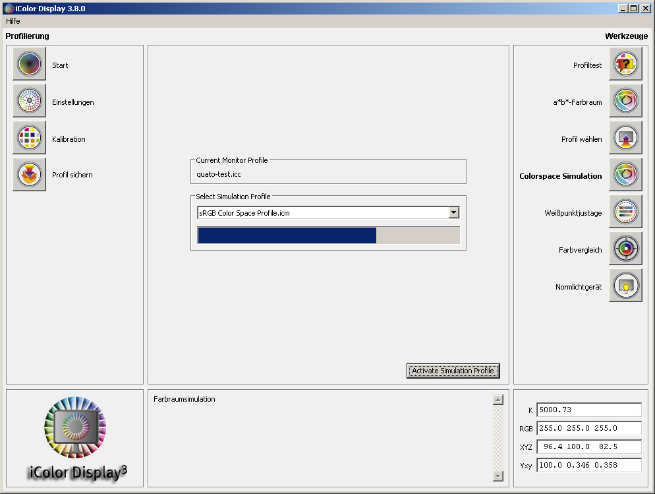Click the Profil wählen icon
655x494 pixels.
625,137
